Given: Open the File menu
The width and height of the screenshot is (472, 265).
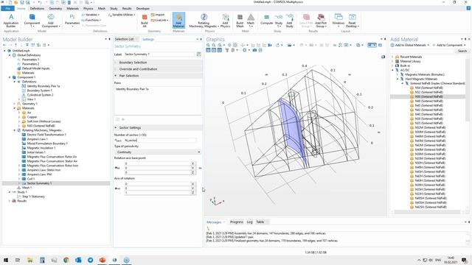Looking at the screenshot, I should coord(7,8).
